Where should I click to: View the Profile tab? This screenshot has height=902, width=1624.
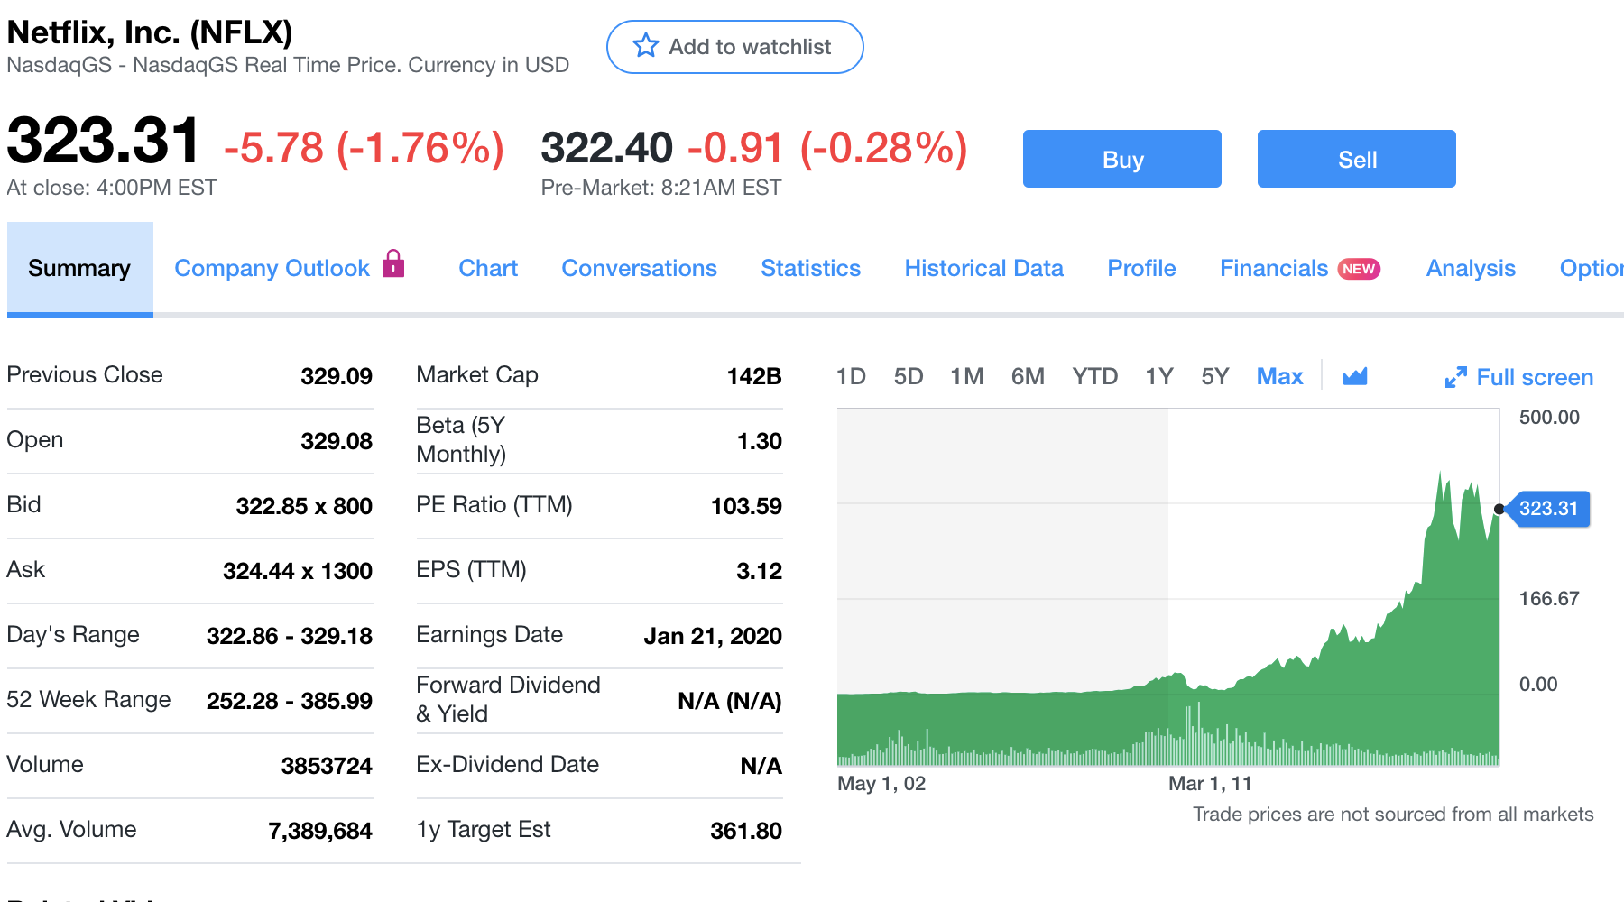click(x=1141, y=269)
